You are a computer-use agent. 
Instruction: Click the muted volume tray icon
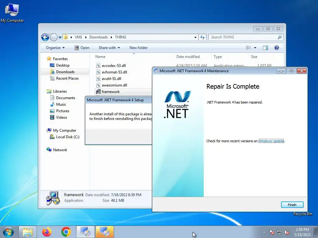pos(287,232)
